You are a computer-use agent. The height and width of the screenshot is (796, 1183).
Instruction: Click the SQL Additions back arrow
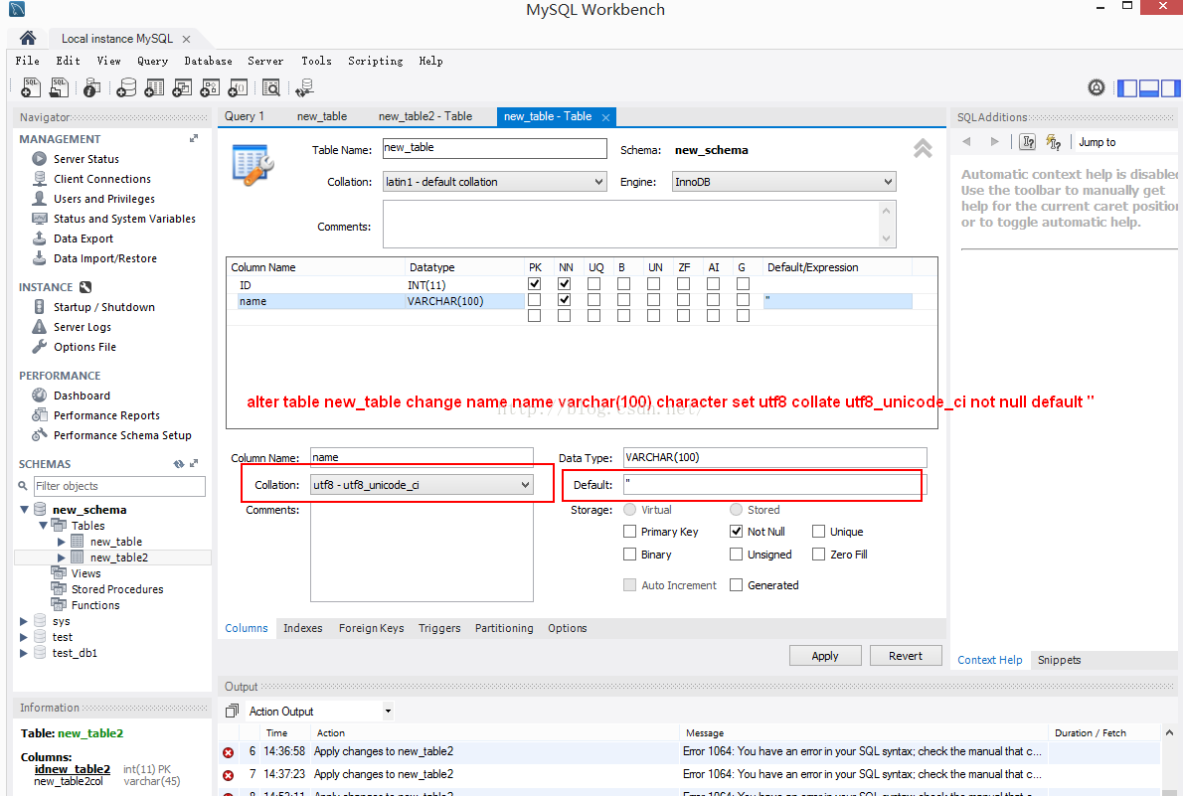pyautogui.click(x=966, y=142)
